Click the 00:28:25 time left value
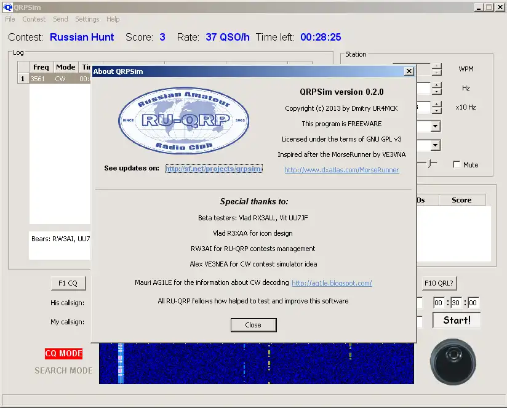 [321, 37]
